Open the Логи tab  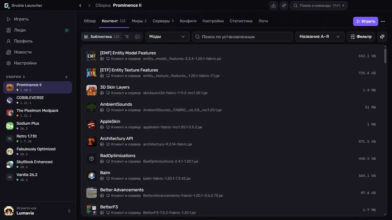tap(263, 21)
